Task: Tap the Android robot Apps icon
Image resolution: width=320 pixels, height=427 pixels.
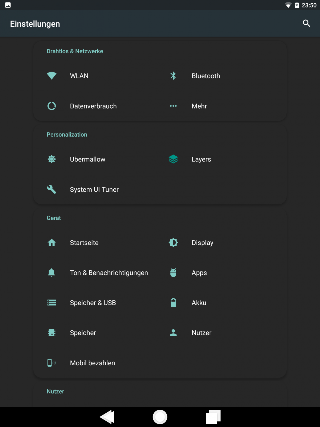Action: [x=173, y=273]
